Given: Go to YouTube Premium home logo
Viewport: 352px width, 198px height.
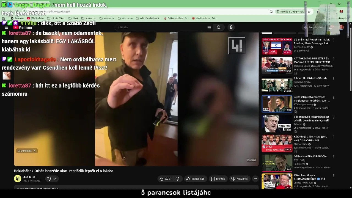Looking at the screenshot, I should 23,28.
